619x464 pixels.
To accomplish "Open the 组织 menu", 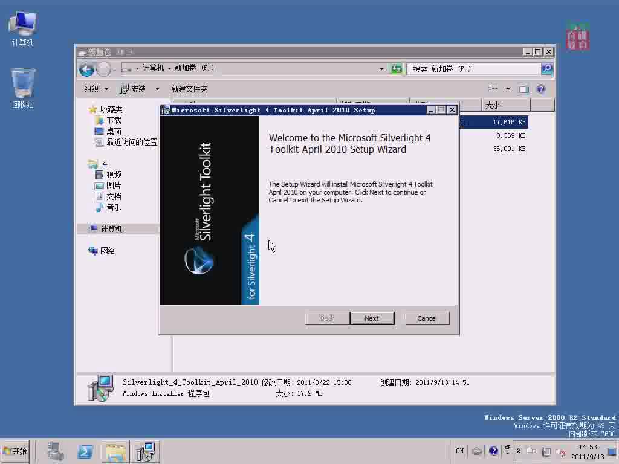I will pos(96,89).
